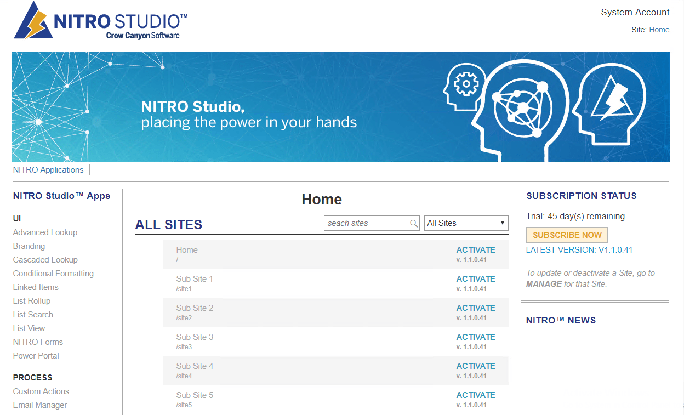This screenshot has height=415, width=684.
Task: Activate Sub Site 3
Action: tap(476, 337)
